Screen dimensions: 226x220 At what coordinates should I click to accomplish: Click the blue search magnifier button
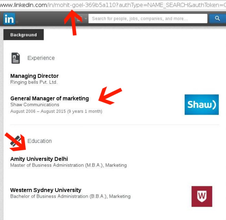pos(218,18)
